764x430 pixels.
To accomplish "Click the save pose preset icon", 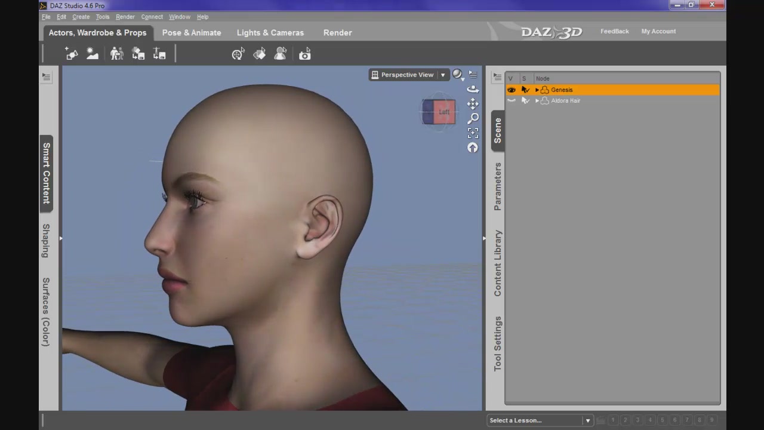I will 159,54.
